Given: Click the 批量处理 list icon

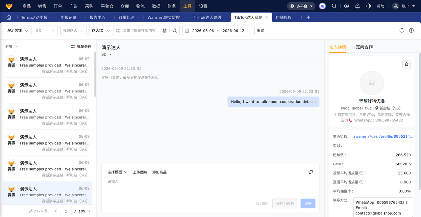Looking at the screenshot, I should coord(73,47).
